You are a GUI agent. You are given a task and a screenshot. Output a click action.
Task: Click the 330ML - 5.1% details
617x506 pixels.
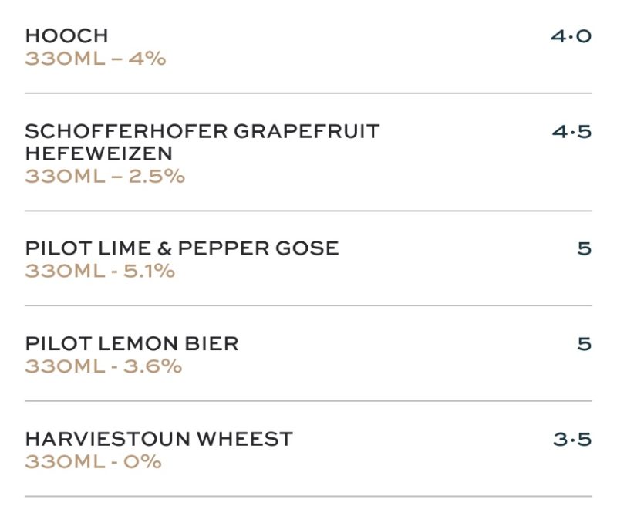[x=99, y=272]
